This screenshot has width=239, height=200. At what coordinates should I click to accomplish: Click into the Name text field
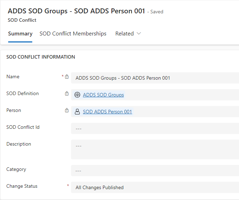155,78
